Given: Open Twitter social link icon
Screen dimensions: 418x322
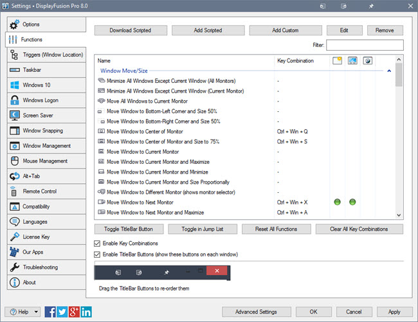Looking at the screenshot, I should [x=62, y=312].
